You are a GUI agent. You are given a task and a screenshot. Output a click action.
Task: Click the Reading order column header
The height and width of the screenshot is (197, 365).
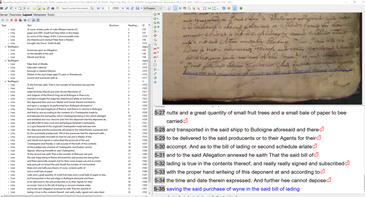tap(133, 25)
